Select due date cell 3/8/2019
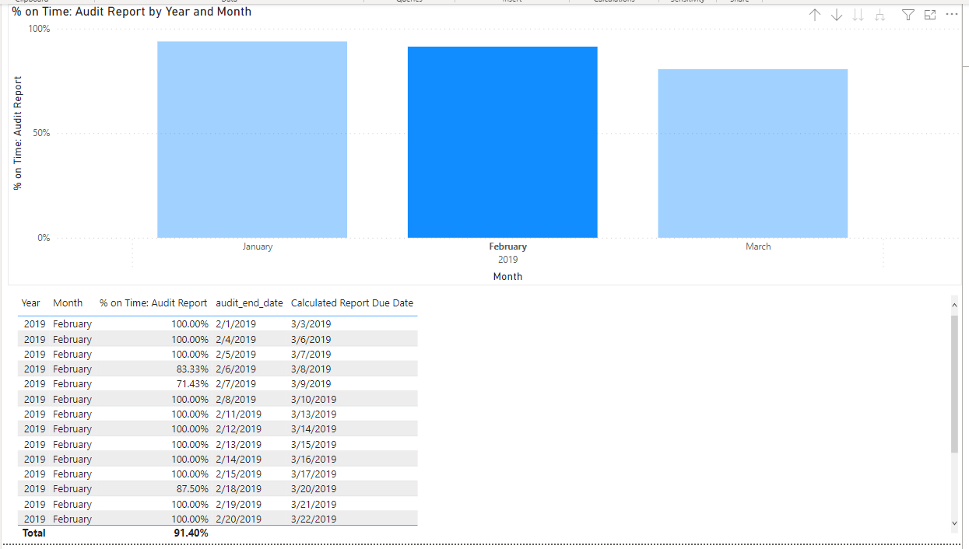The height and width of the screenshot is (549, 969). (311, 369)
